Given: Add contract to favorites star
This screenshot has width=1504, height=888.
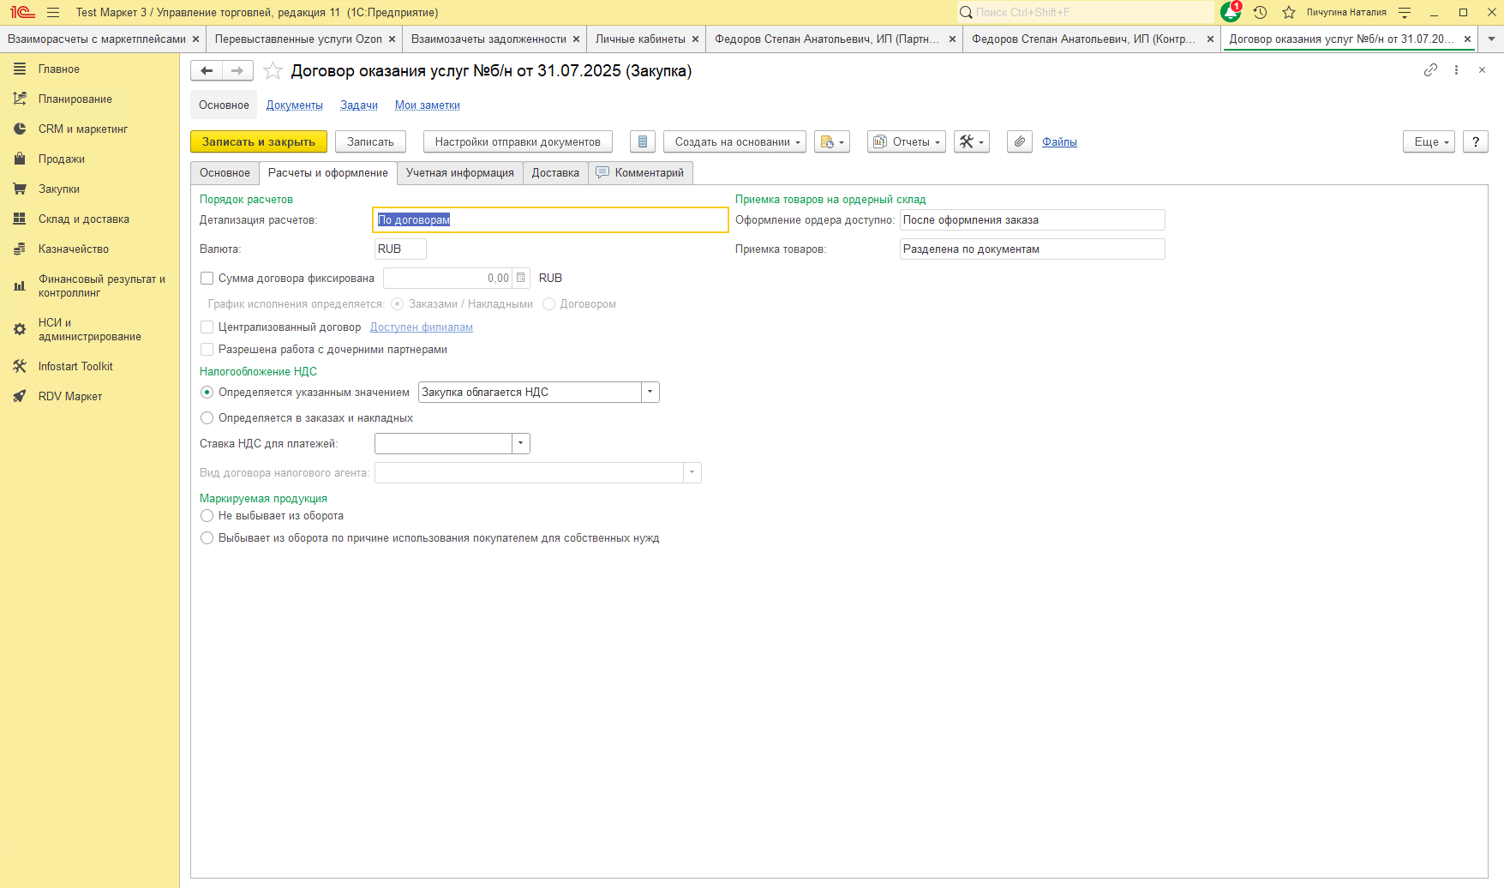Looking at the screenshot, I should click(273, 71).
